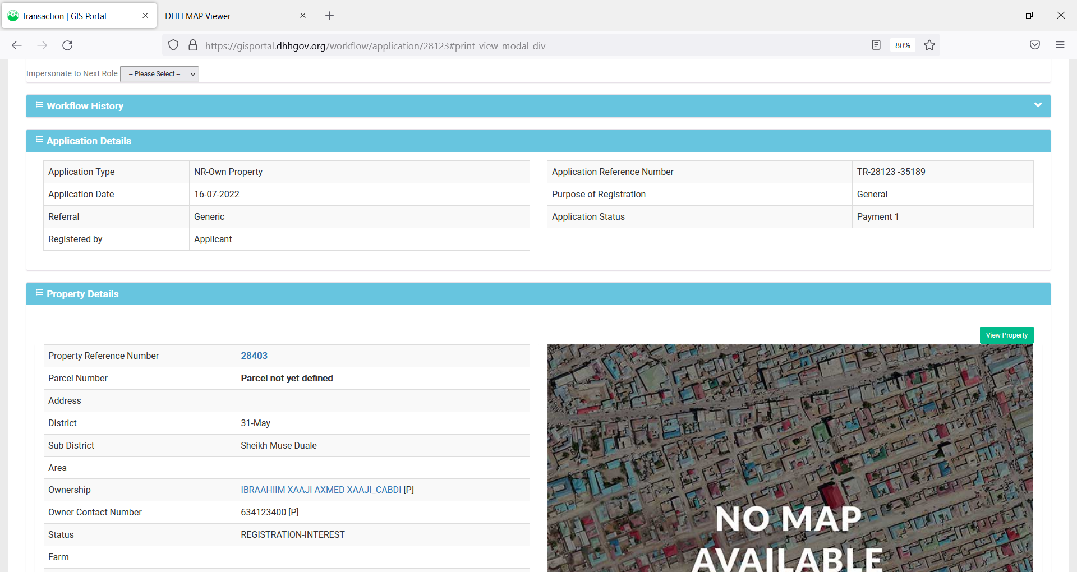
Task: Collapse the Application Details header
Action: 538,141
